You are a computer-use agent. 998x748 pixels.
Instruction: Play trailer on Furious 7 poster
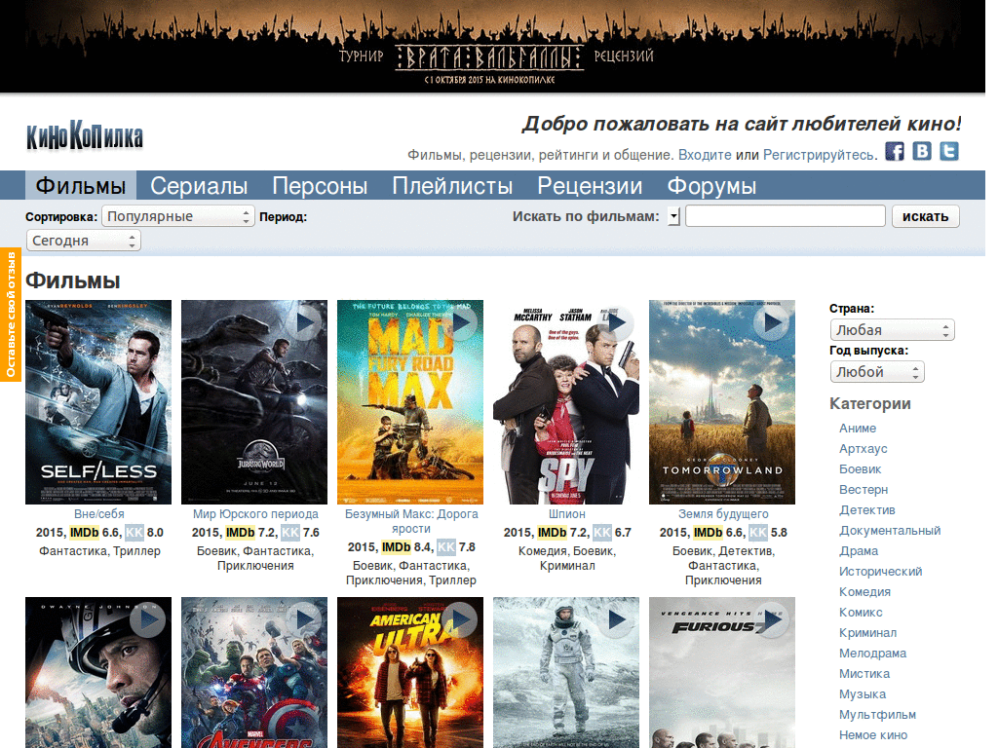773,619
